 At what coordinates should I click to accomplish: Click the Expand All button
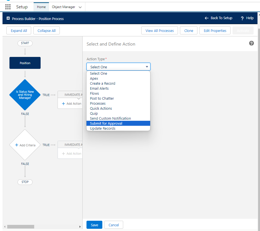coord(19,31)
